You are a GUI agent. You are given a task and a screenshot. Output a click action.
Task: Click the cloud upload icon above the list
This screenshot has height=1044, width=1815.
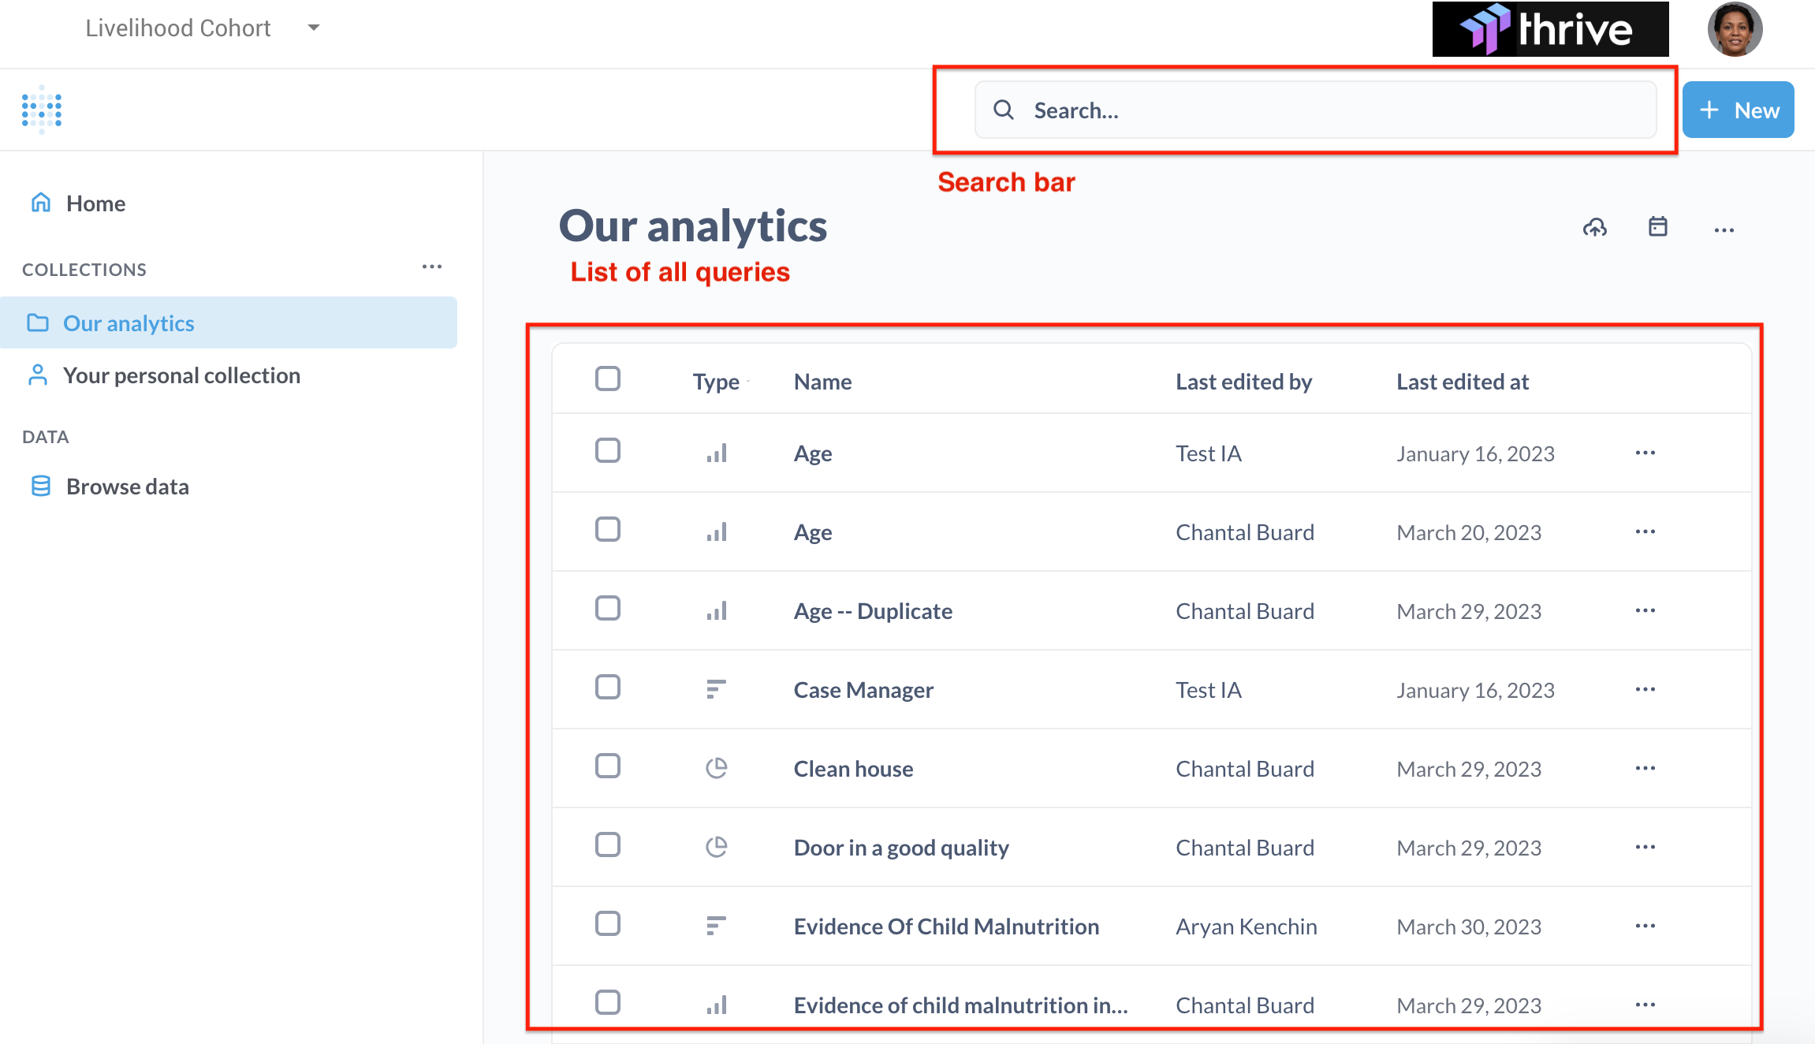1595,228
